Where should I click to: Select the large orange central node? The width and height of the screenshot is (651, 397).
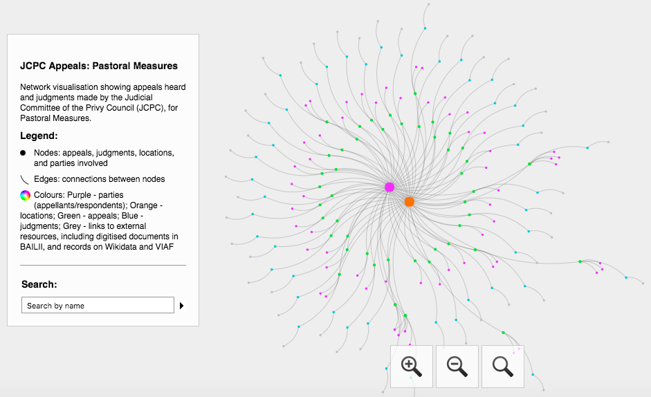409,201
